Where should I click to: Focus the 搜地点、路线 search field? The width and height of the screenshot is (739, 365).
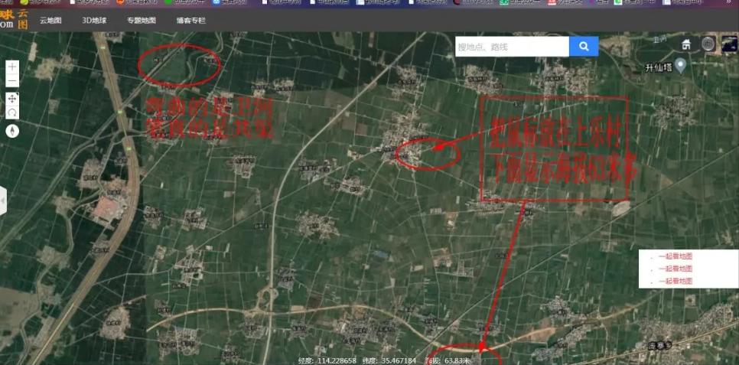click(x=513, y=47)
